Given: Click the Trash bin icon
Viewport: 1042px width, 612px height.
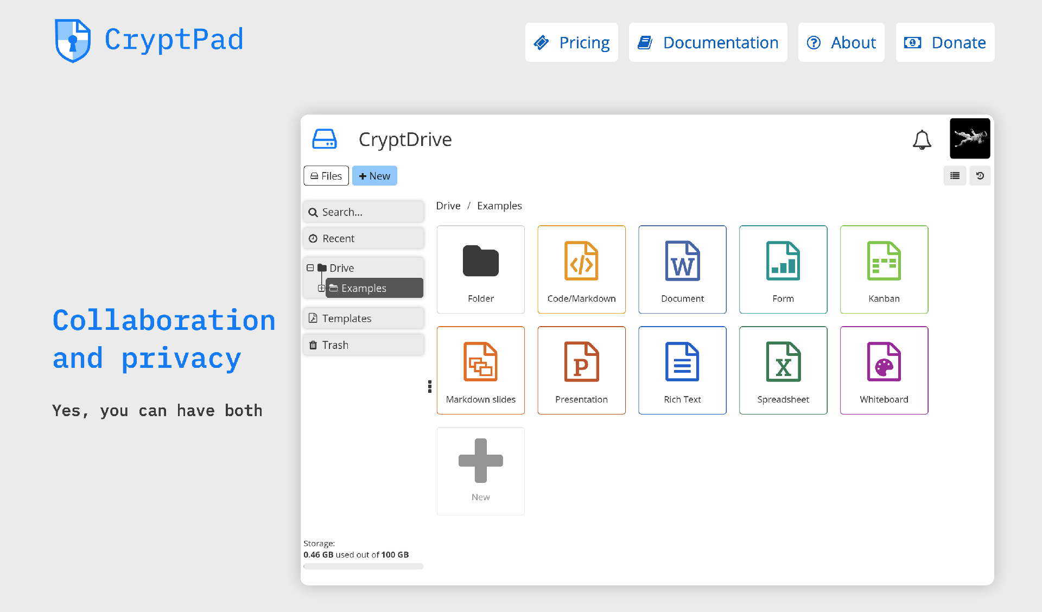Looking at the screenshot, I should click(313, 345).
